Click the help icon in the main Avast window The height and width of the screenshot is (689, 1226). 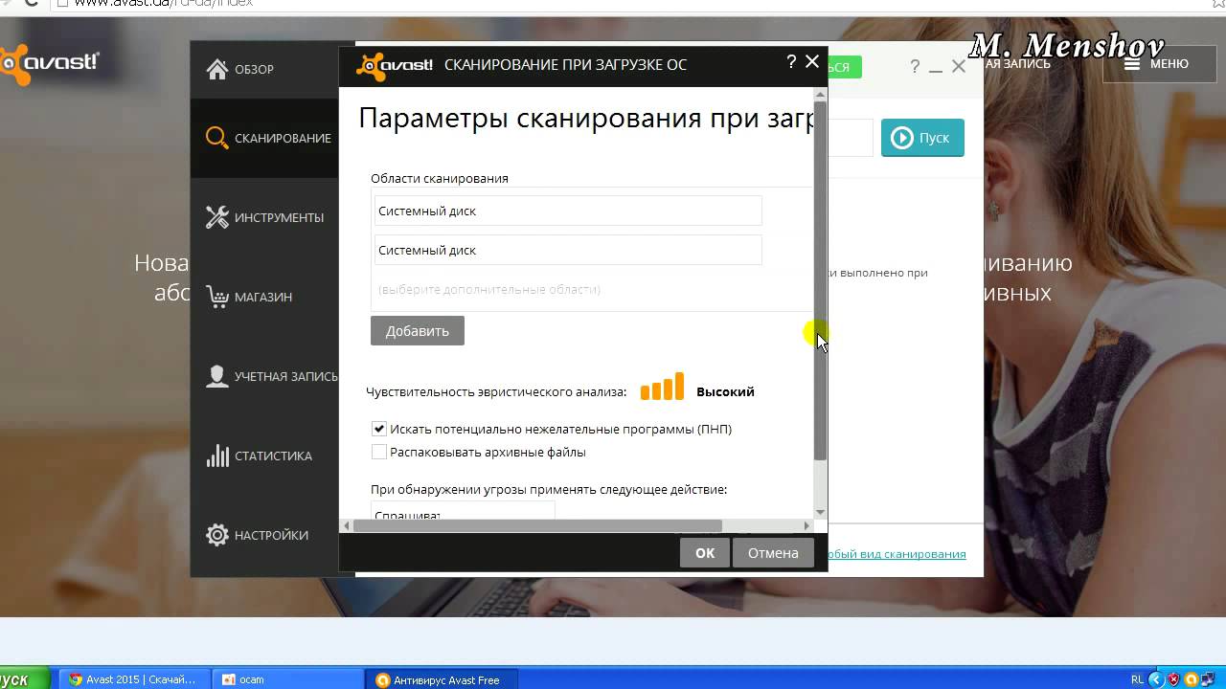point(915,66)
